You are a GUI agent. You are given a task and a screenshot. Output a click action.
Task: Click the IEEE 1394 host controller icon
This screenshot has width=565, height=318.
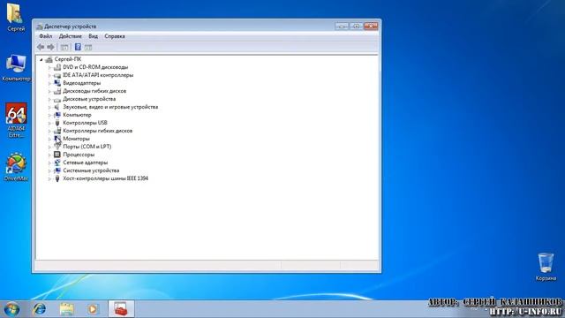[x=56, y=178]
